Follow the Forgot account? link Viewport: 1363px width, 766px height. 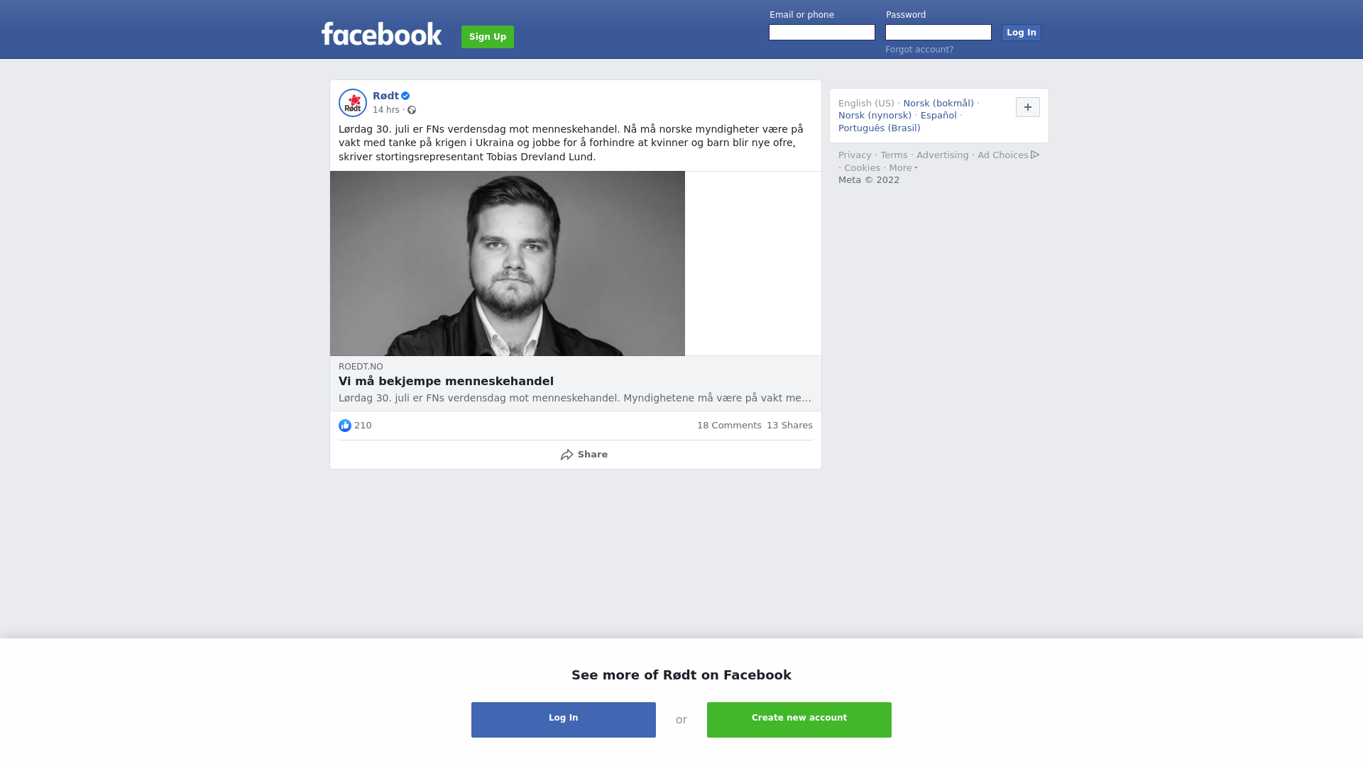[919, 50]
